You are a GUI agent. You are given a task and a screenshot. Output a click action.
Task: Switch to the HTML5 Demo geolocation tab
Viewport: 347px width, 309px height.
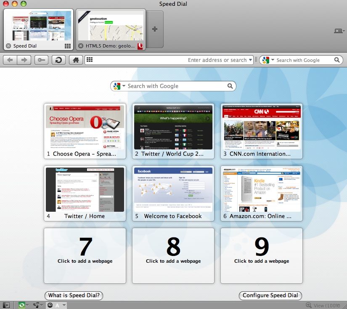click(111, 29)
